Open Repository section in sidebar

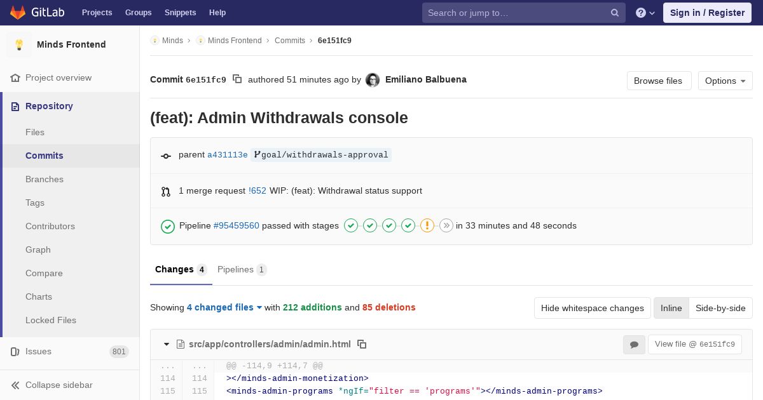pos(49,106)
